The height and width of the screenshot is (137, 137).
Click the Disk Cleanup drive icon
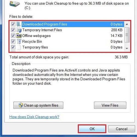coord(15,4)
